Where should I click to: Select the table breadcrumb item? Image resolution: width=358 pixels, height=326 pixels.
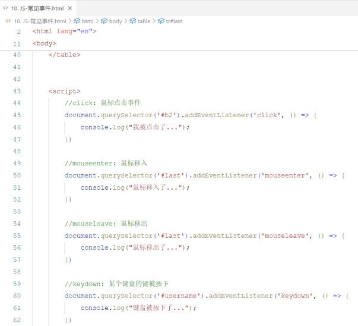[144, 21]
